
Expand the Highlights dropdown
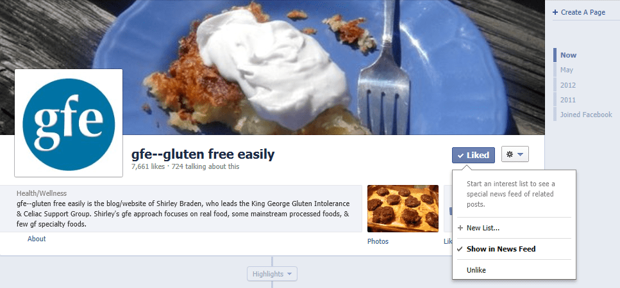coord(272,274)
